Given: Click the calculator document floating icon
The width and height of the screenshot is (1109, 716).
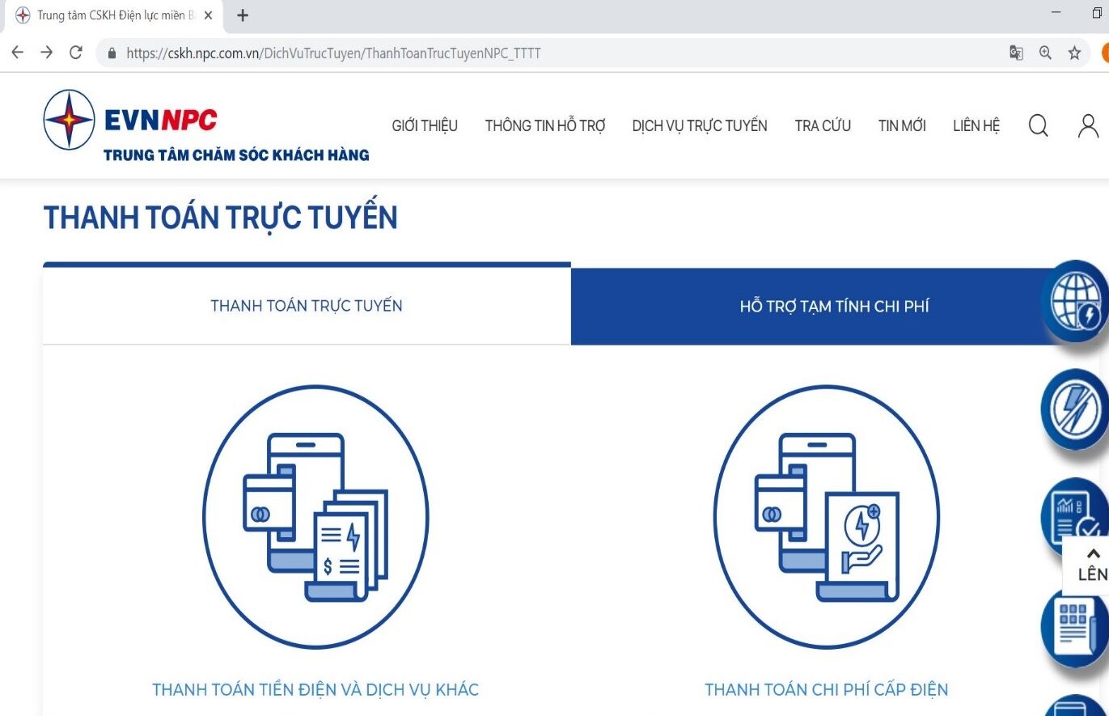Looking at the screenshot, I should (1075, 629).
